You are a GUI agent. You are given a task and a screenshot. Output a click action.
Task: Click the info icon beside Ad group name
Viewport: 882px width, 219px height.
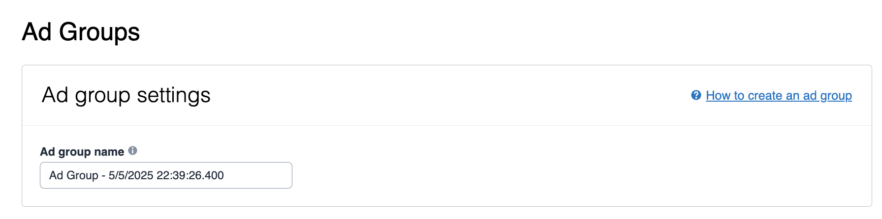pos(132,151)
